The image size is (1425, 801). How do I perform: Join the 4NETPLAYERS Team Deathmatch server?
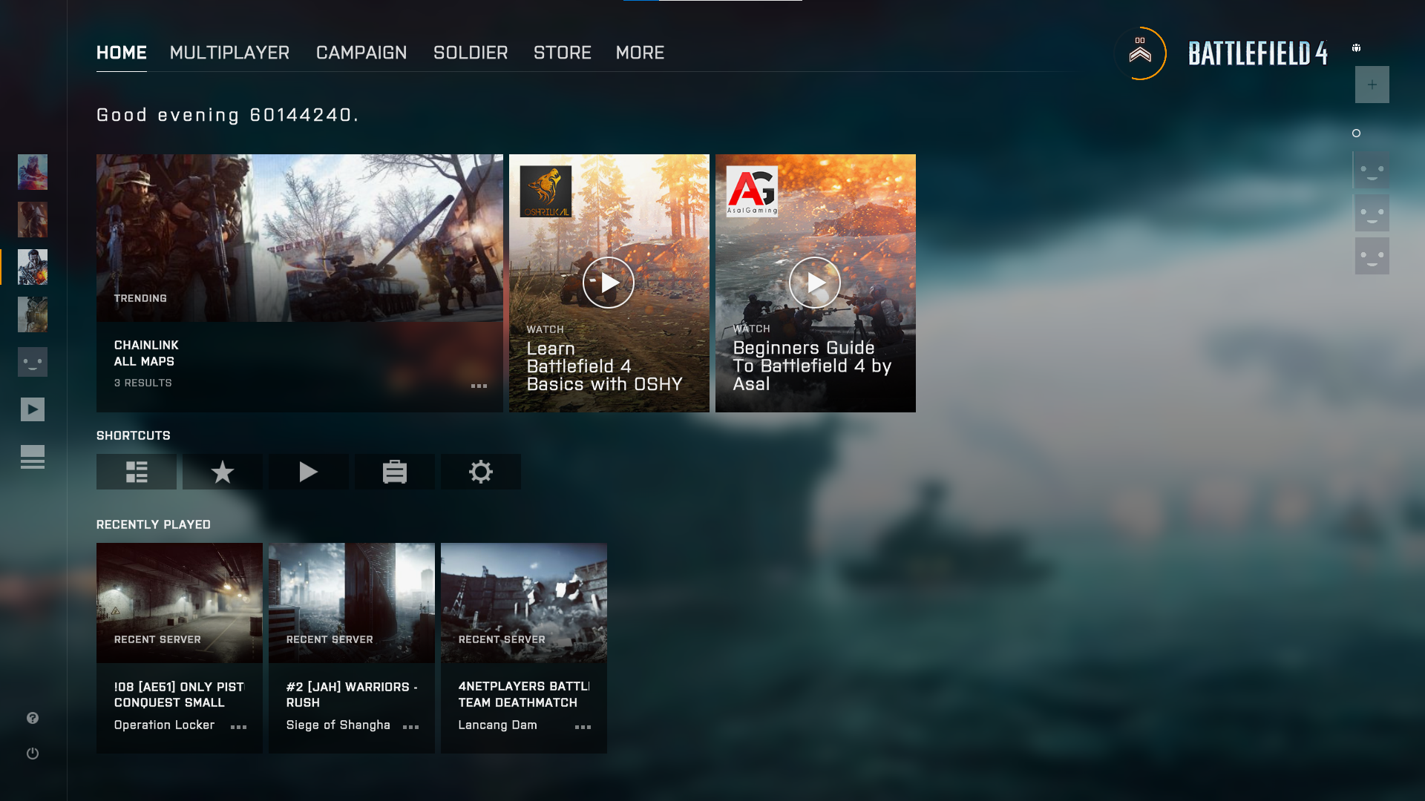(524, 648)
